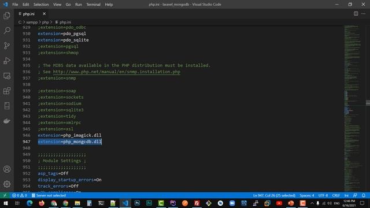Click the php folder breadcrumb segment
Viewport: 370px width, 208px height.
tap(45, 22)
